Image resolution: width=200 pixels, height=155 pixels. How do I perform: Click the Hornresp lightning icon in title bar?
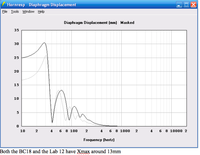click(3, 5)
